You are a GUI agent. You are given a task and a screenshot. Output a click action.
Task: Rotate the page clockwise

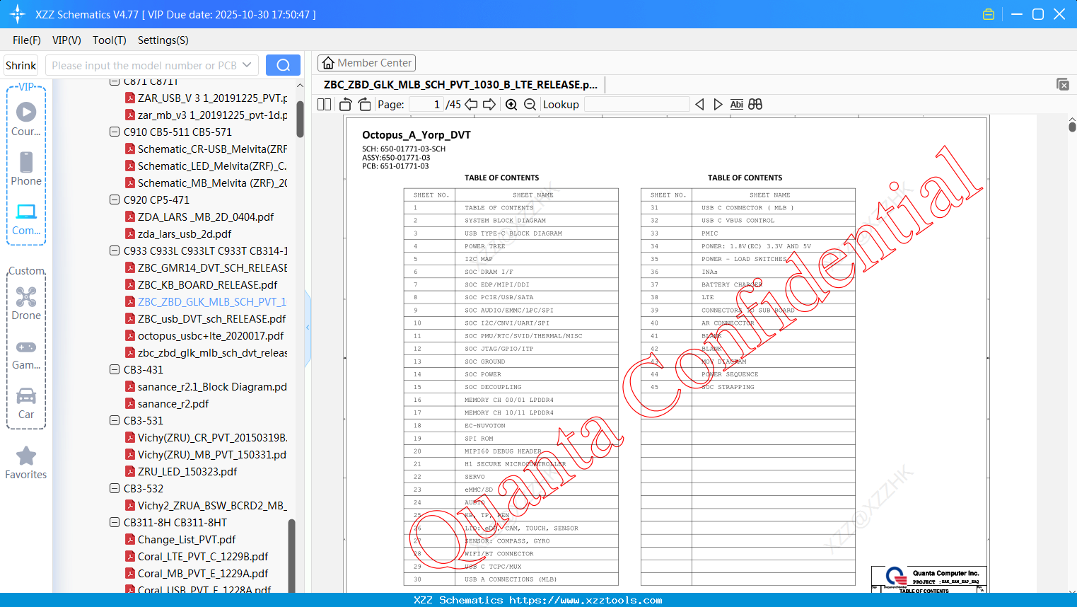pyautogui.click(x=364, y=105)
